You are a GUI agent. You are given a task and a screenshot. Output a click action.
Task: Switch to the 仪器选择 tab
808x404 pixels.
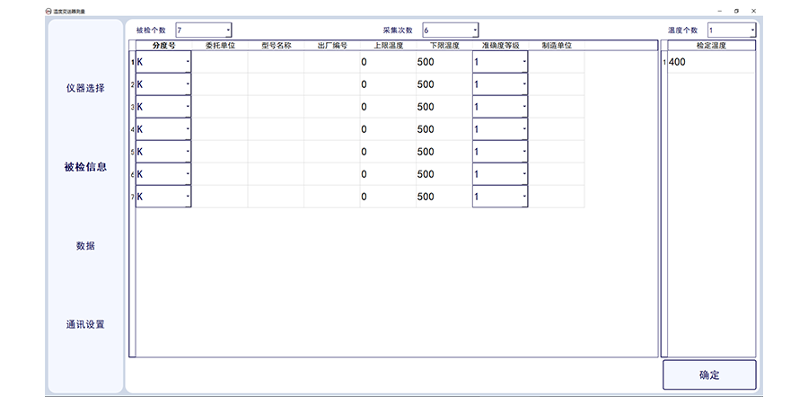coord(85,89)
